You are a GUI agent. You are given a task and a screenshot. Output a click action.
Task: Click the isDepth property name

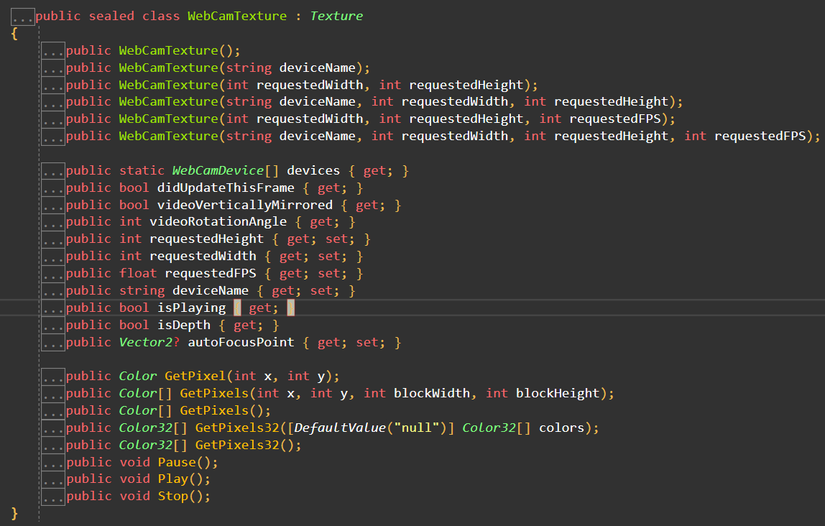pos(184,325)
